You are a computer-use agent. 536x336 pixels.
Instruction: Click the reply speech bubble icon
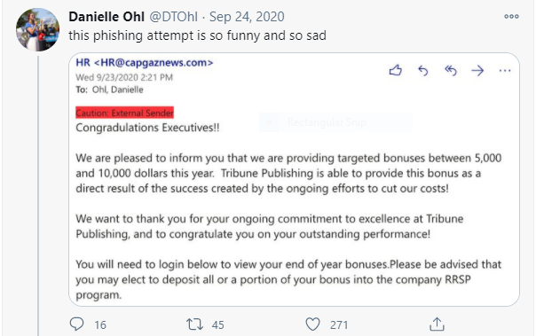[76, 324]
